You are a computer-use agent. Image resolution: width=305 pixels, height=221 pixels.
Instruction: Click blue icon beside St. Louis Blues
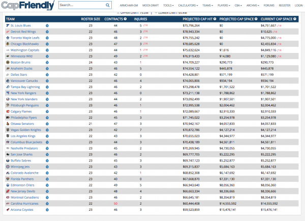coord(47,25)
